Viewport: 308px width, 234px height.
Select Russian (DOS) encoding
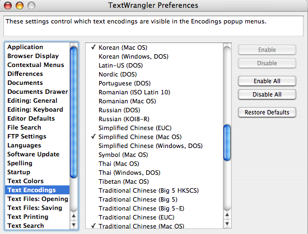tap(155, 110)
